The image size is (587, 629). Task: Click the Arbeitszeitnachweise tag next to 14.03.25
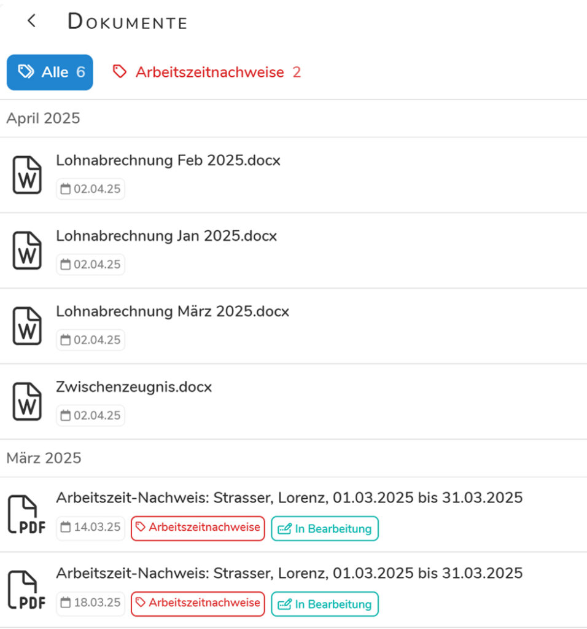198,528
